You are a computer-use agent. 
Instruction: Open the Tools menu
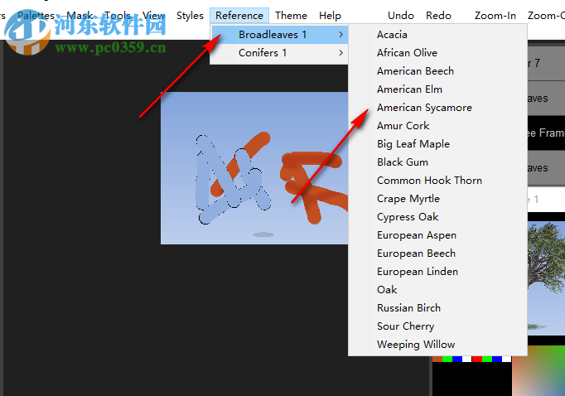coord(118,16)
